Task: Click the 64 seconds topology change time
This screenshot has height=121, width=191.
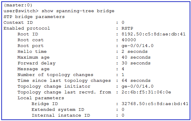Action: point(136,80)
